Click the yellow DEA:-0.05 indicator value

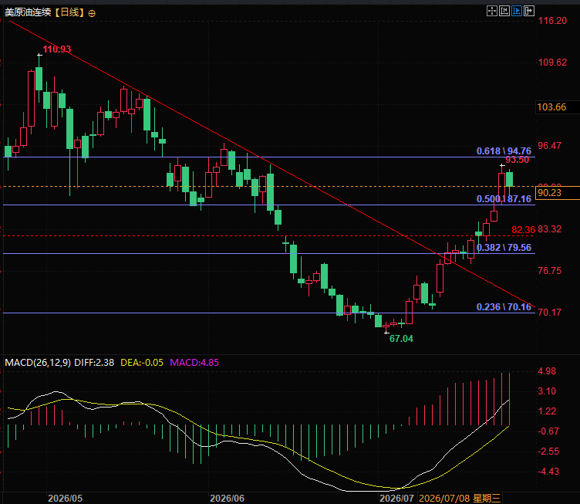[142, 363]
